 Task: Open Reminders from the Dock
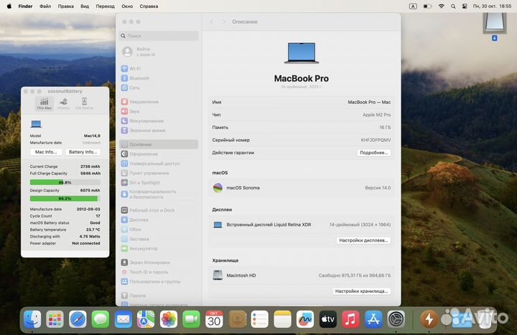(259, 319)
